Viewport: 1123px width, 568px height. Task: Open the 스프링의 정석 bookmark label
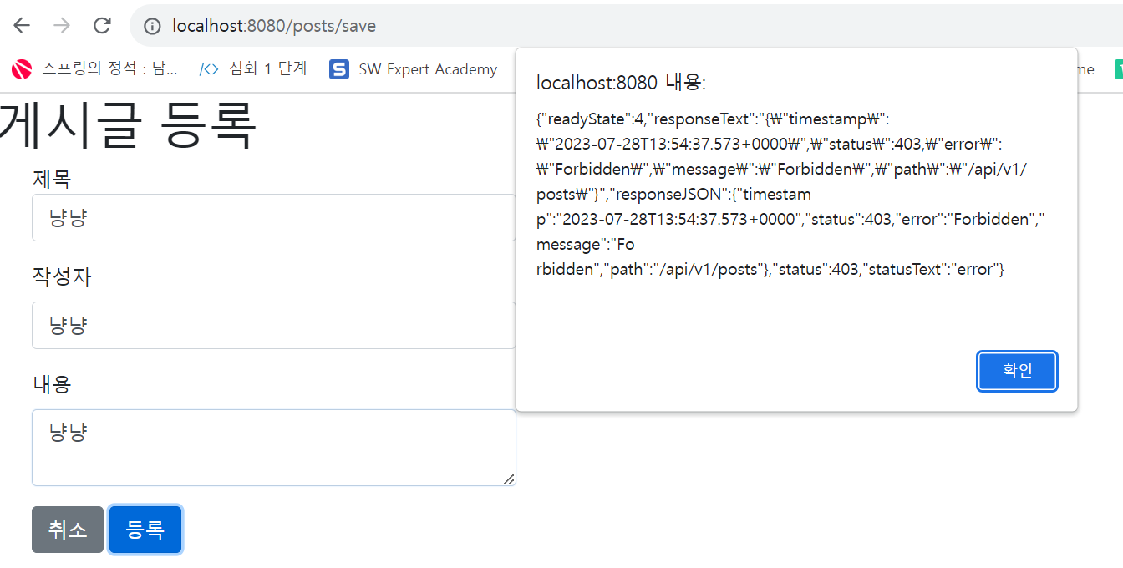[x=109, y=69]
